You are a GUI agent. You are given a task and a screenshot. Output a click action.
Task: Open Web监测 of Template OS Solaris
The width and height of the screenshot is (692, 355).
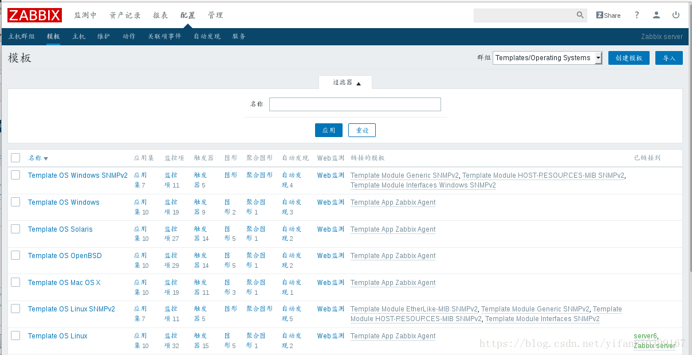[331, 229]
